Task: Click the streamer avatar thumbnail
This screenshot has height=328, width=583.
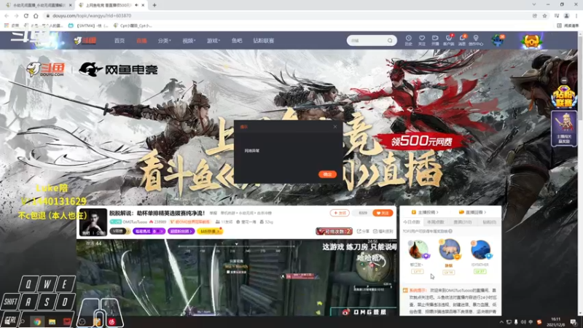Action: pos(93,222)
